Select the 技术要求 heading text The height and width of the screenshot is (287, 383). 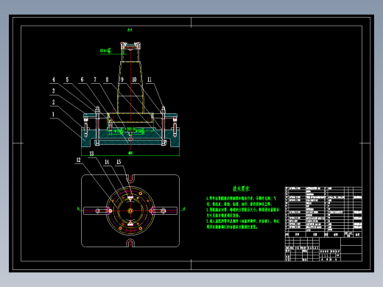point(241,188)
